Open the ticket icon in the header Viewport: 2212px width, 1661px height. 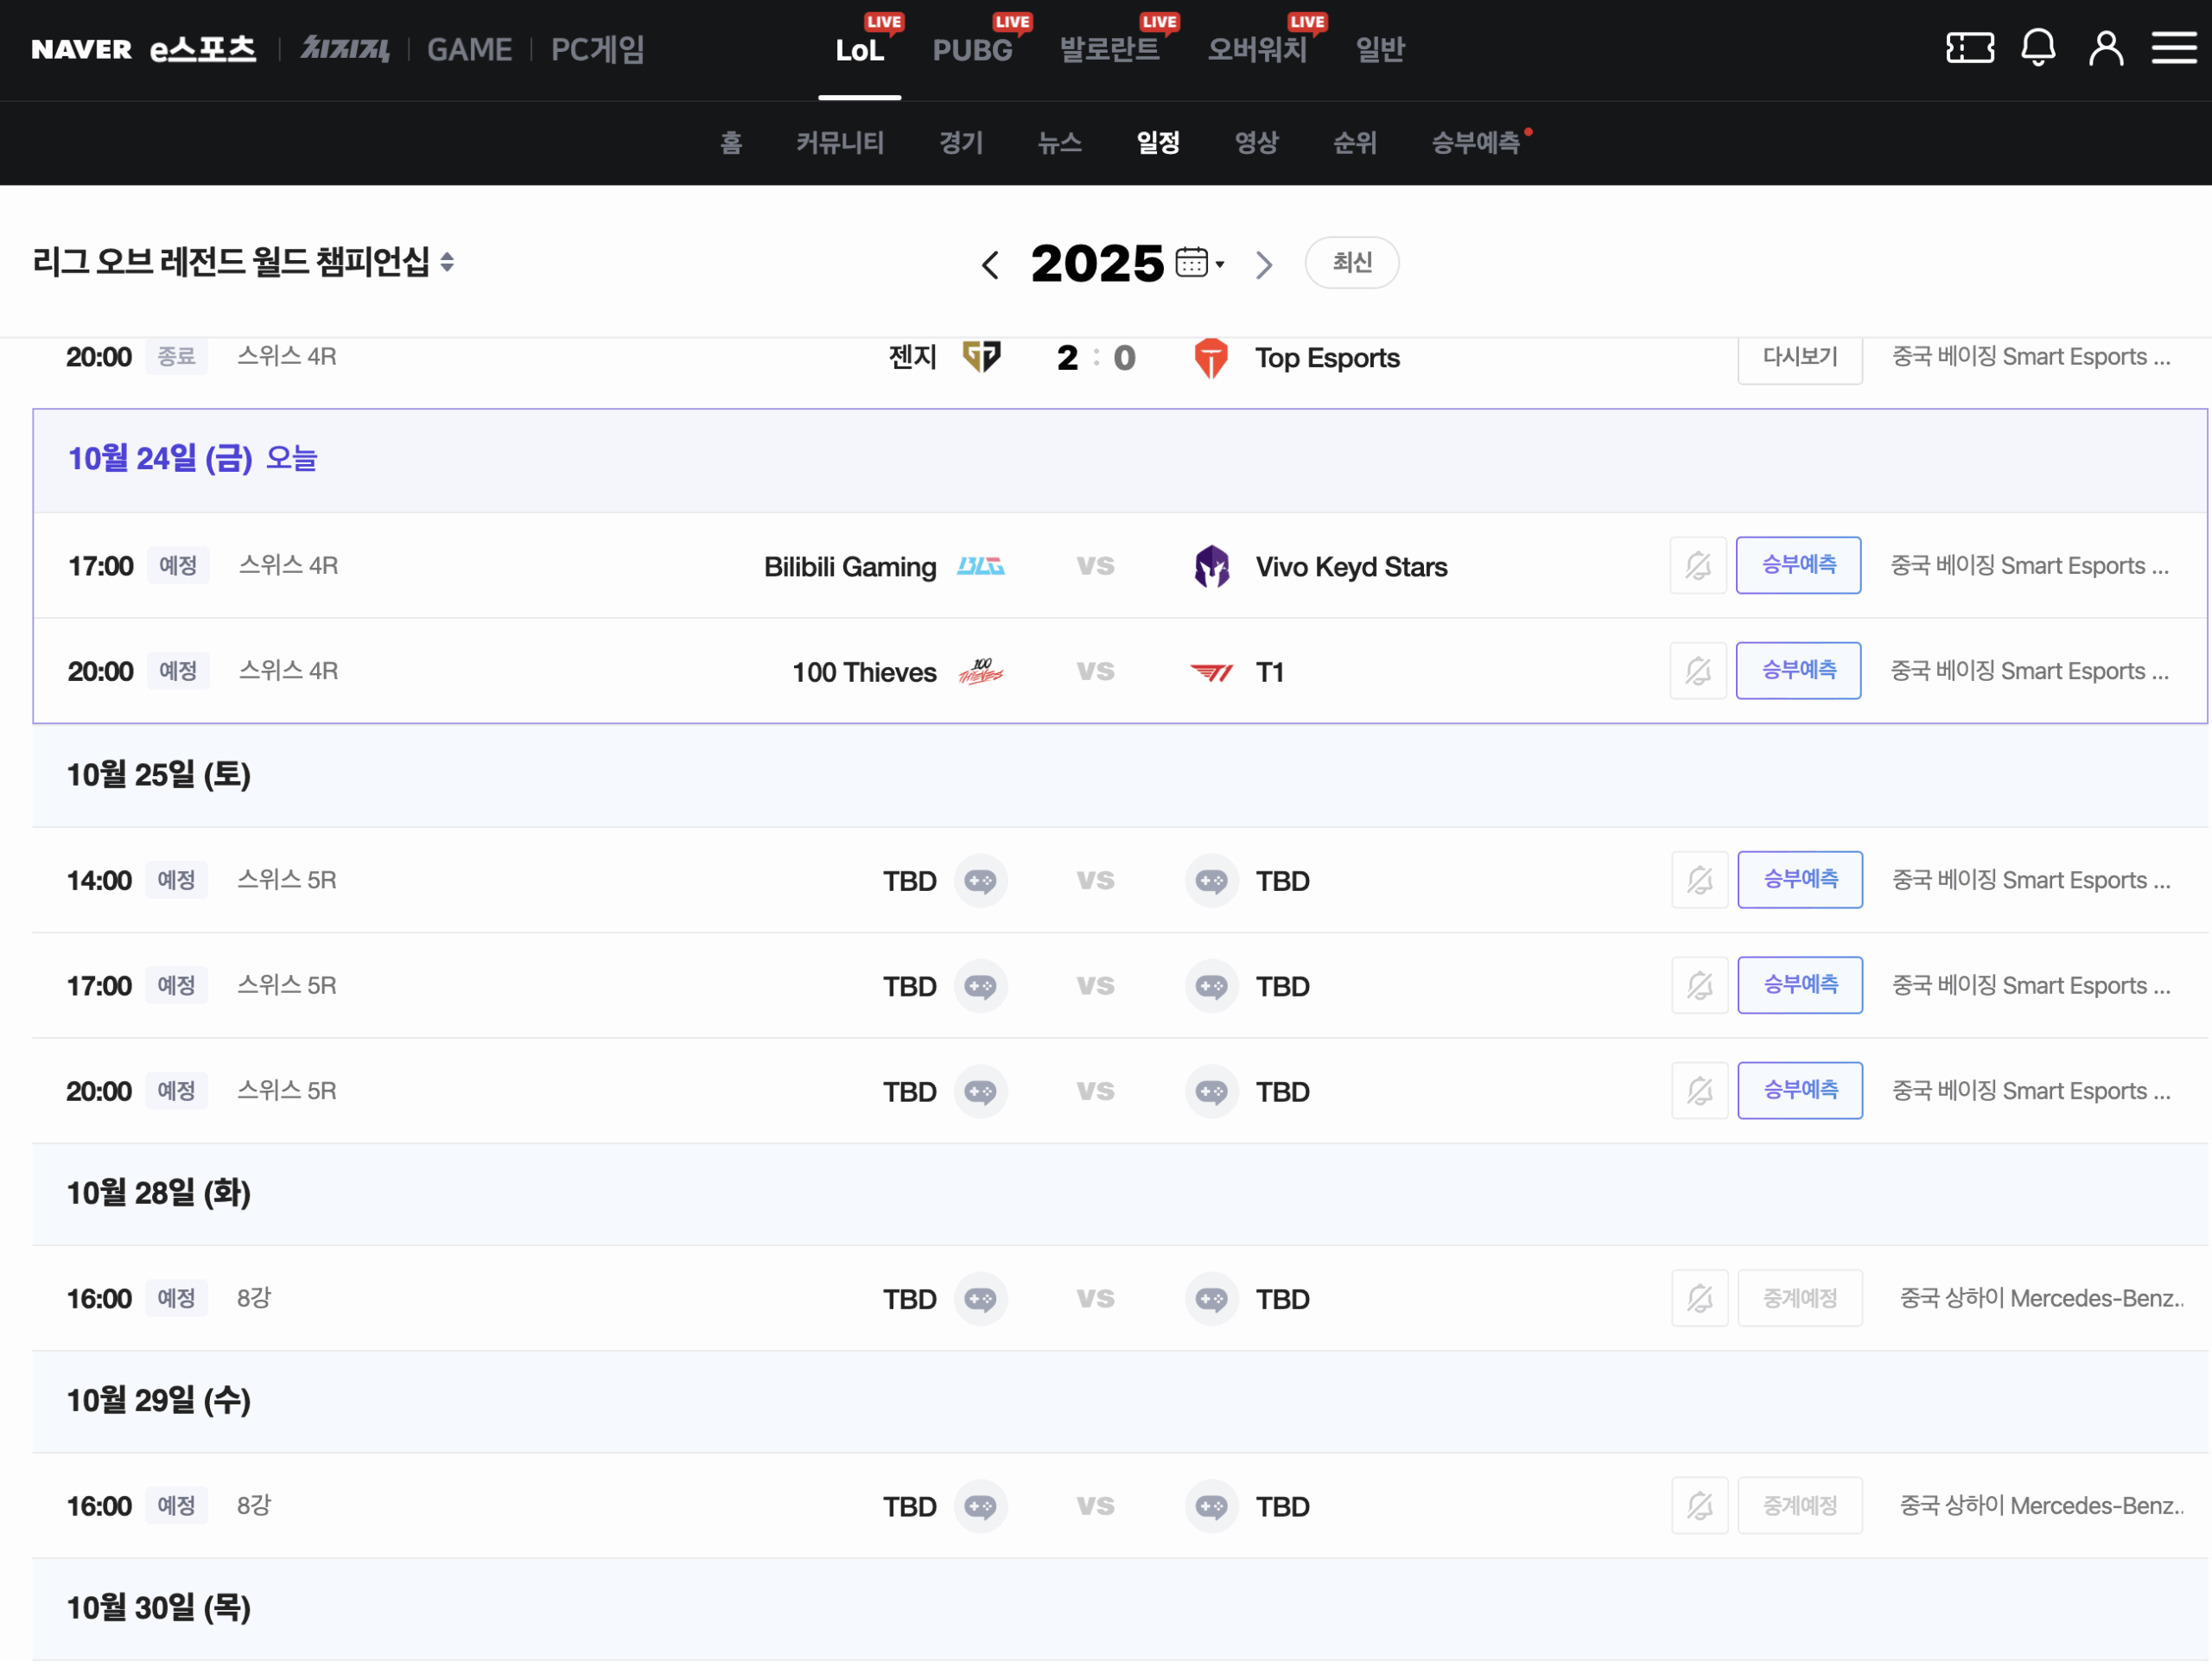pyautogui.click(x=1971, y=47)
